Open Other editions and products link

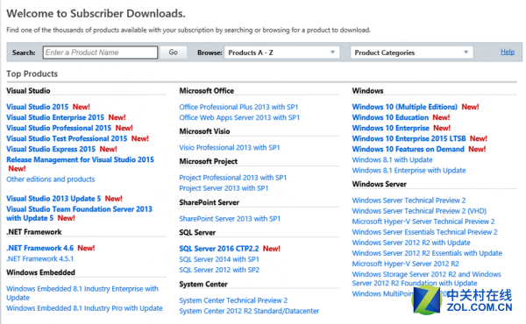[x=51, y=180]
